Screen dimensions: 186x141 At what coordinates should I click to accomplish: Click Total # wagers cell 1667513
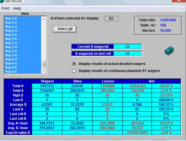(47, 86)
